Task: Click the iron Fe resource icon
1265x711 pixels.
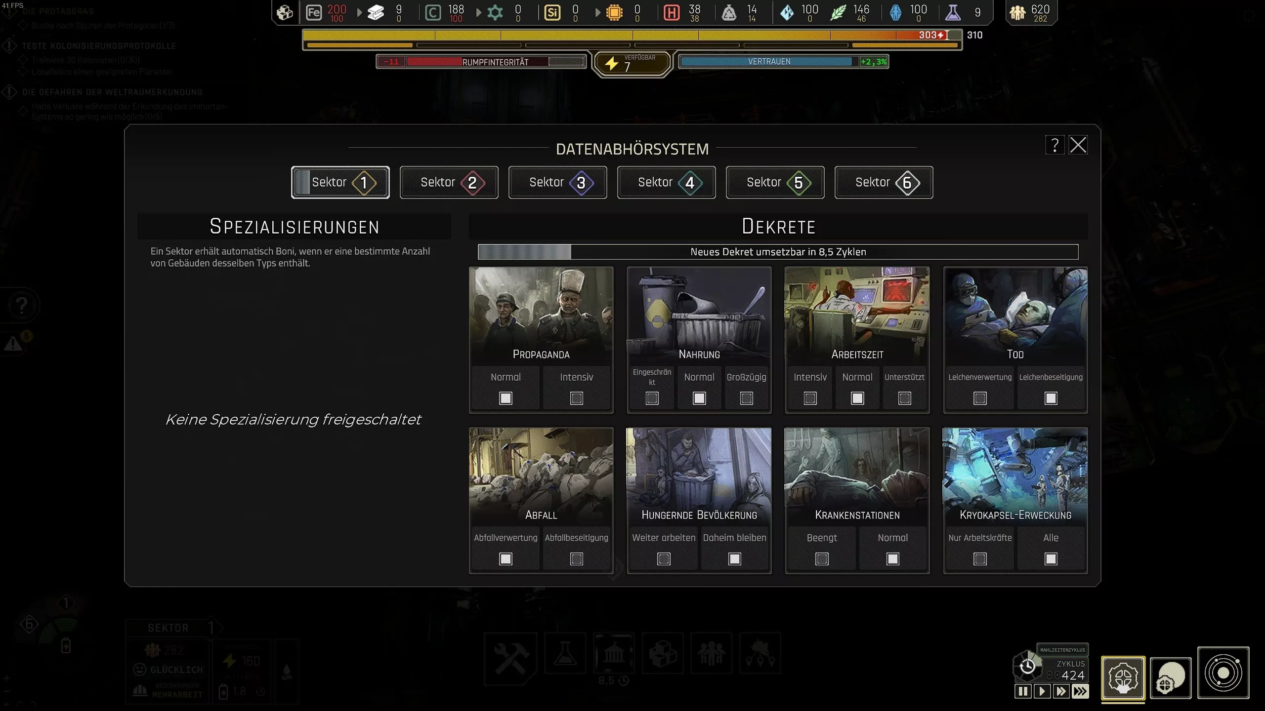Action: [x=314, y=12]
